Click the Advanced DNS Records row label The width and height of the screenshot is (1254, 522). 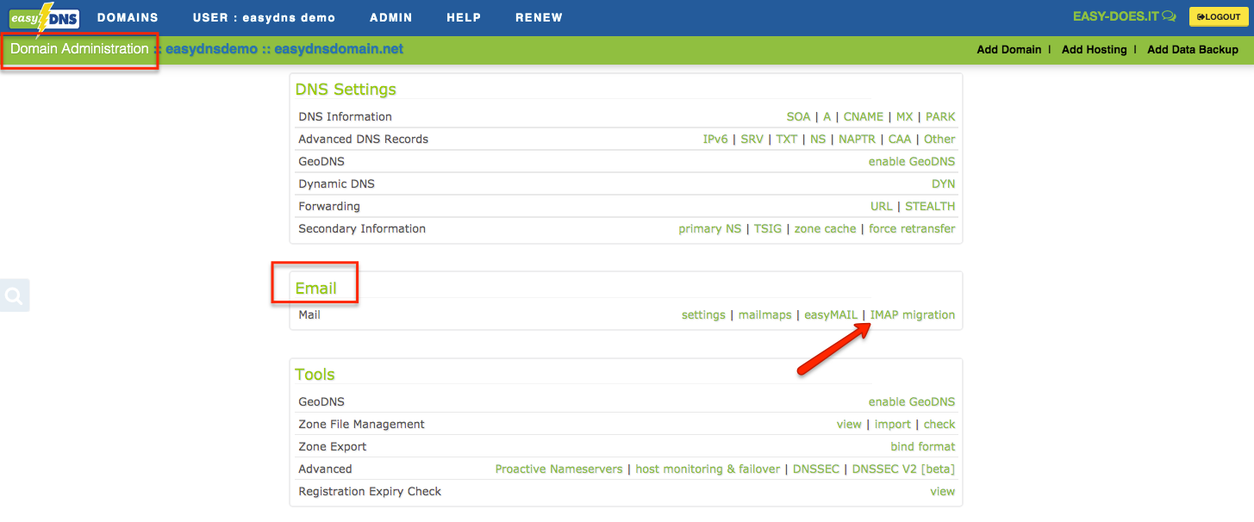[363, 140]
